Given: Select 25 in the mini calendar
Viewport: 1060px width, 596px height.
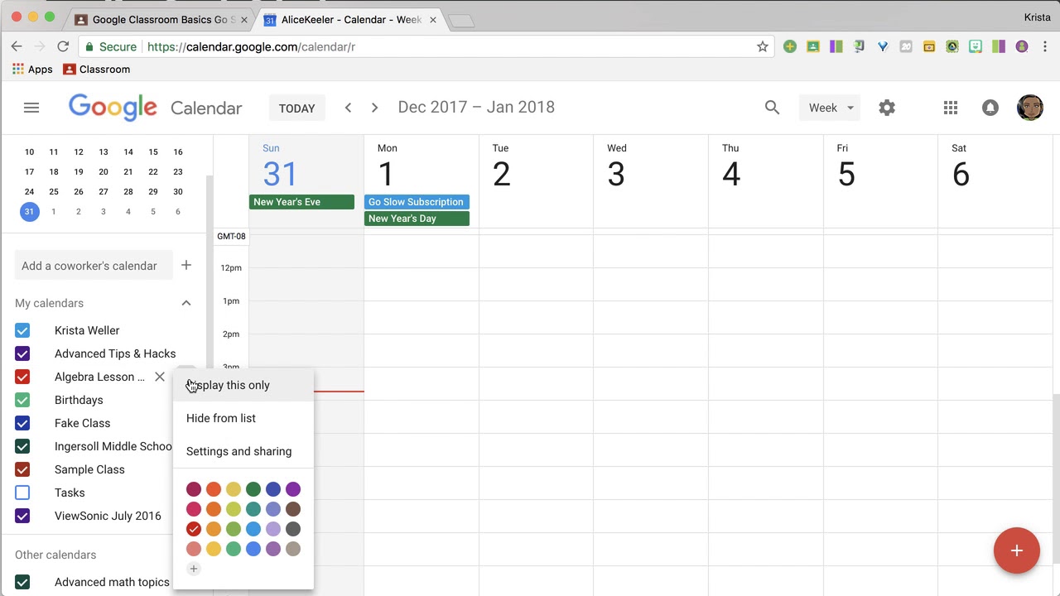Looking at the screenshot, I should (x=54, y=191).
